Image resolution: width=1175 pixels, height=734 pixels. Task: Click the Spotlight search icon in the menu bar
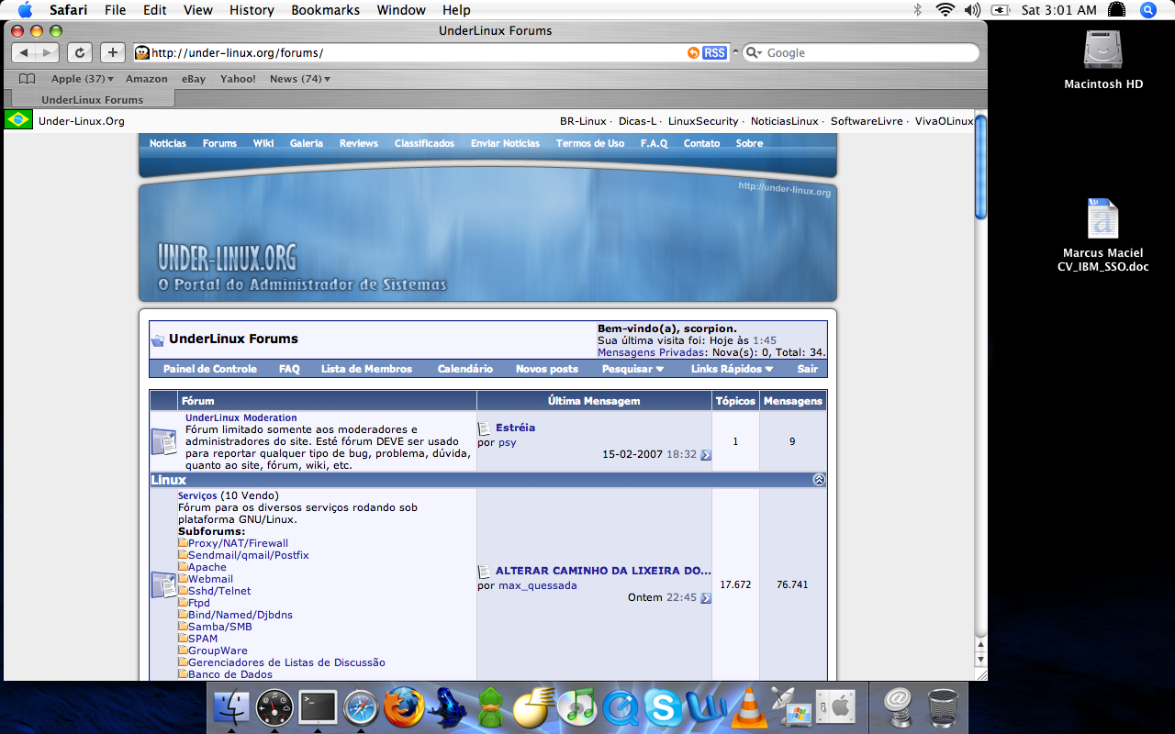(1147, 10)
